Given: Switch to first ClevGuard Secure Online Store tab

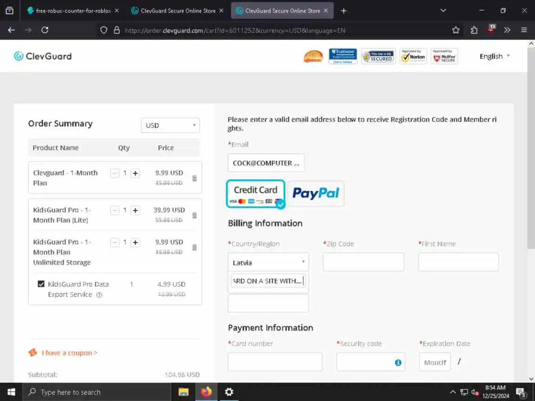Looking at the screenshot, I should pyautogui.click(x=177, y=11).
